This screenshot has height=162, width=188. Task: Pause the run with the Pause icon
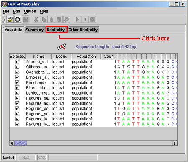pos(85,20)
